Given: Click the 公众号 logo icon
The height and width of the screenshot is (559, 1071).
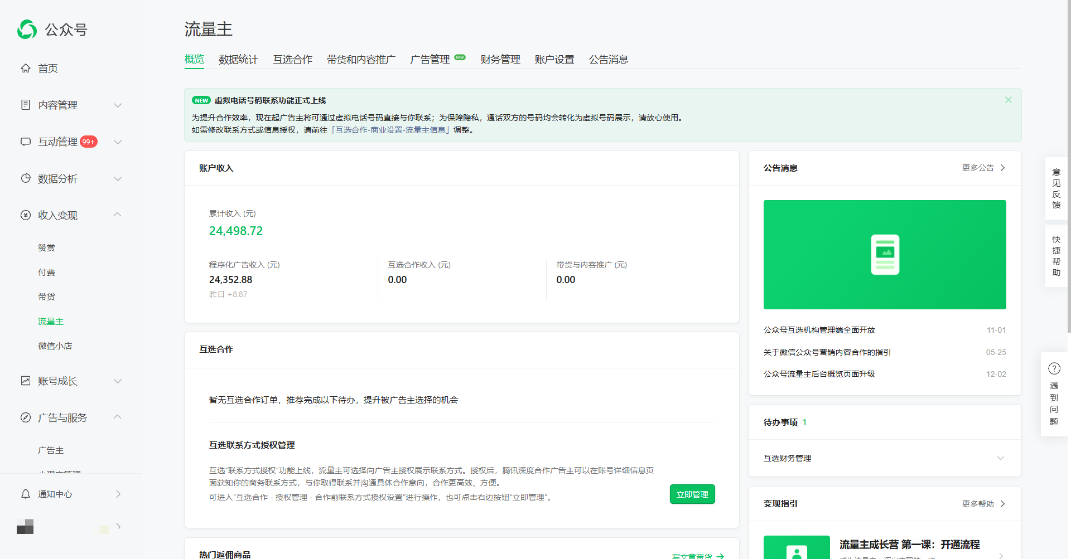Looking at the screenshot, I should pyautogui.click(x=27, y=30).
